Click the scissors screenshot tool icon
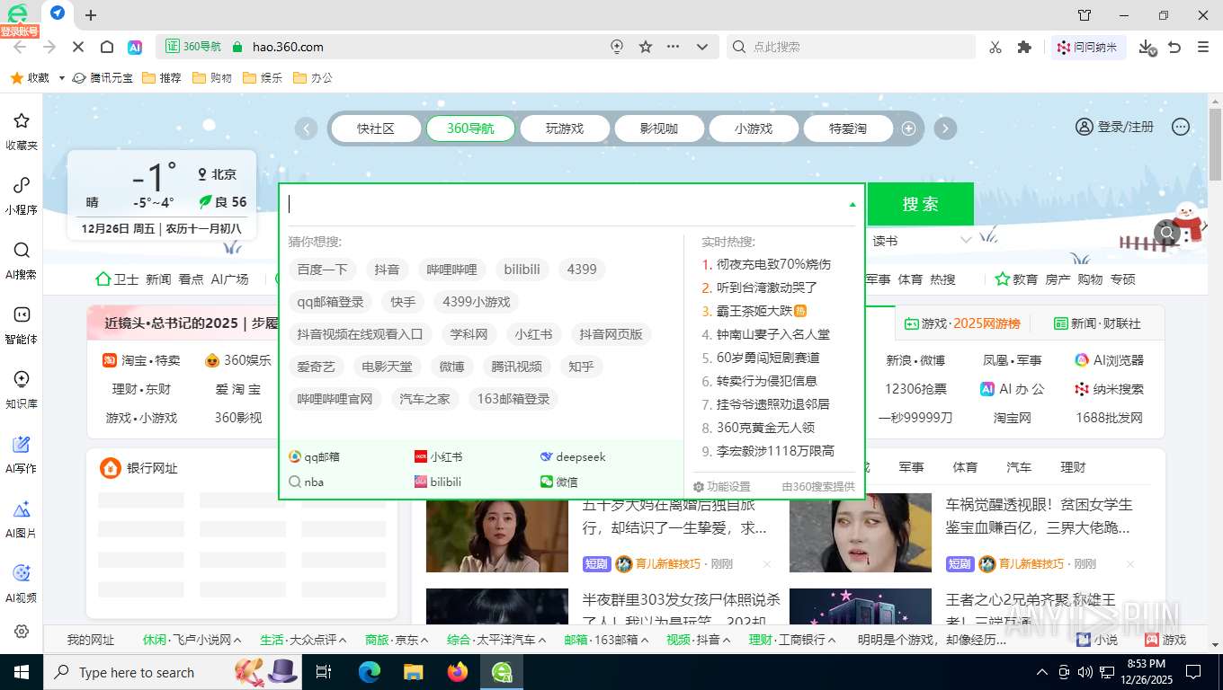The image size is (1223, 690). 995,47
